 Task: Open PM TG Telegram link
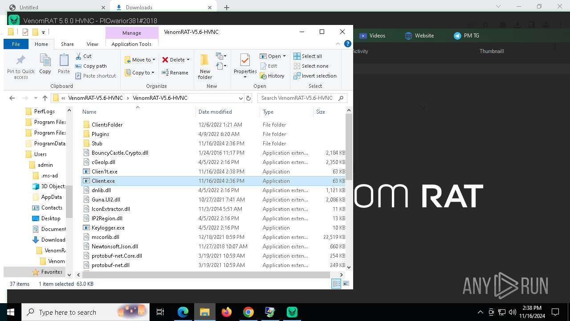[x=466, y=36]
